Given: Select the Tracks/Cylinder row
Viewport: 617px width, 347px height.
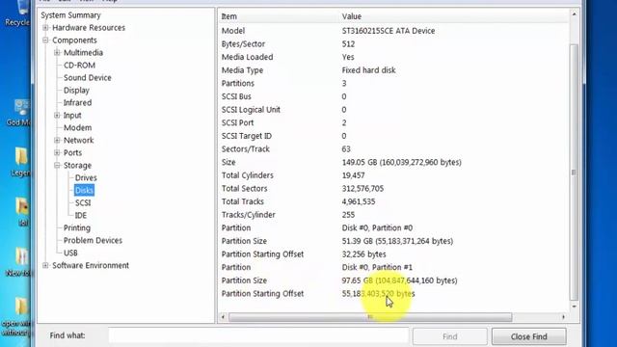Looking at the screenshot, I should 393,215.
